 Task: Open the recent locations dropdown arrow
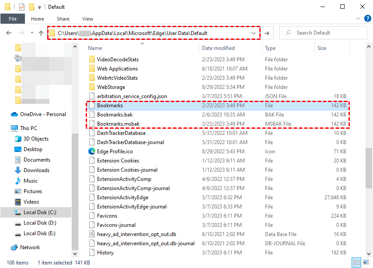32,33
